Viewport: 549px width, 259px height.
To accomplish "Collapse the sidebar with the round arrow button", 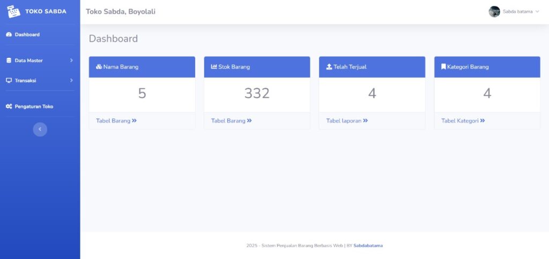I will [x=40, y=129].
